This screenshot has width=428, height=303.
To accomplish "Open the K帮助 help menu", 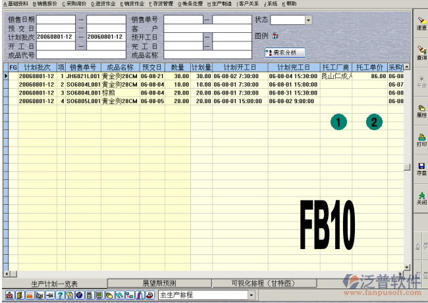I will [x=289, y=4].
